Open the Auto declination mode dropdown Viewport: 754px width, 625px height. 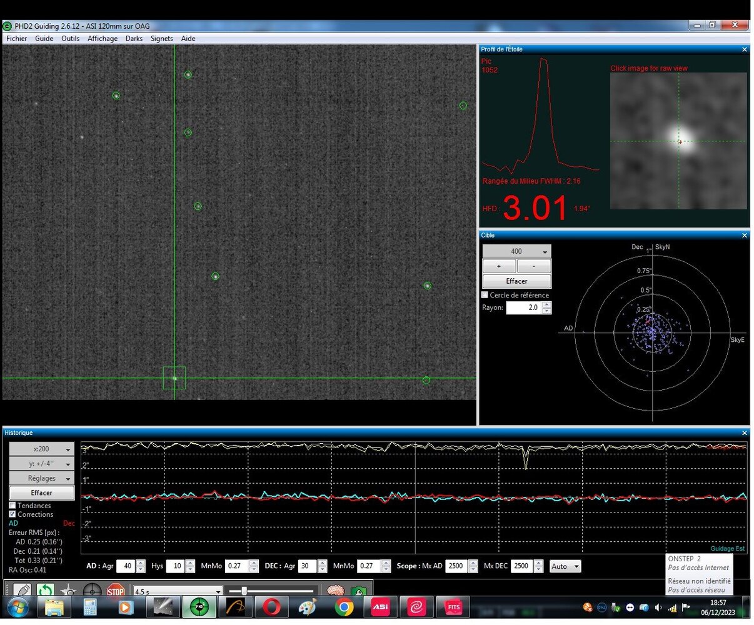(565, 566)
